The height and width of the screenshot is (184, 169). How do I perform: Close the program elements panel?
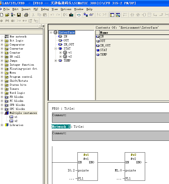tap(43, 26)
